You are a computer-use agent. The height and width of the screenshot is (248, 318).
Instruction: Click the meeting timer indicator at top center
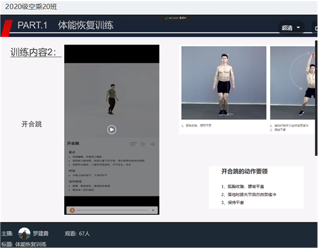(x=176, y=18)
